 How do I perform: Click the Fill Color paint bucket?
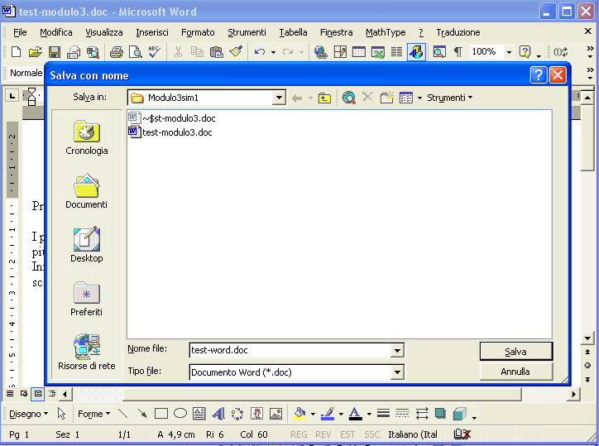tap(299, 414)
